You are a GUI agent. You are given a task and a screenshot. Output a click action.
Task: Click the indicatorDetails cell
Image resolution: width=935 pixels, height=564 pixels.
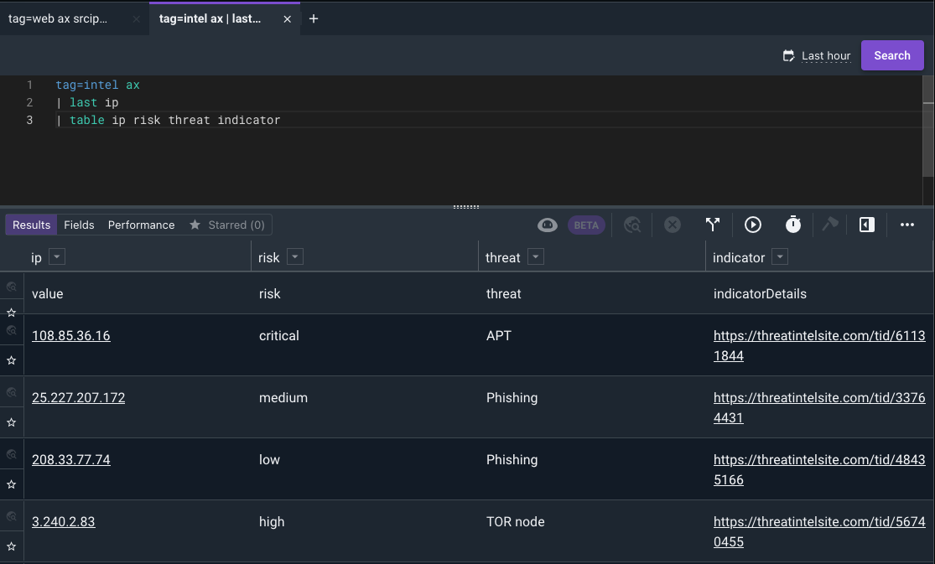click(760, 294)
